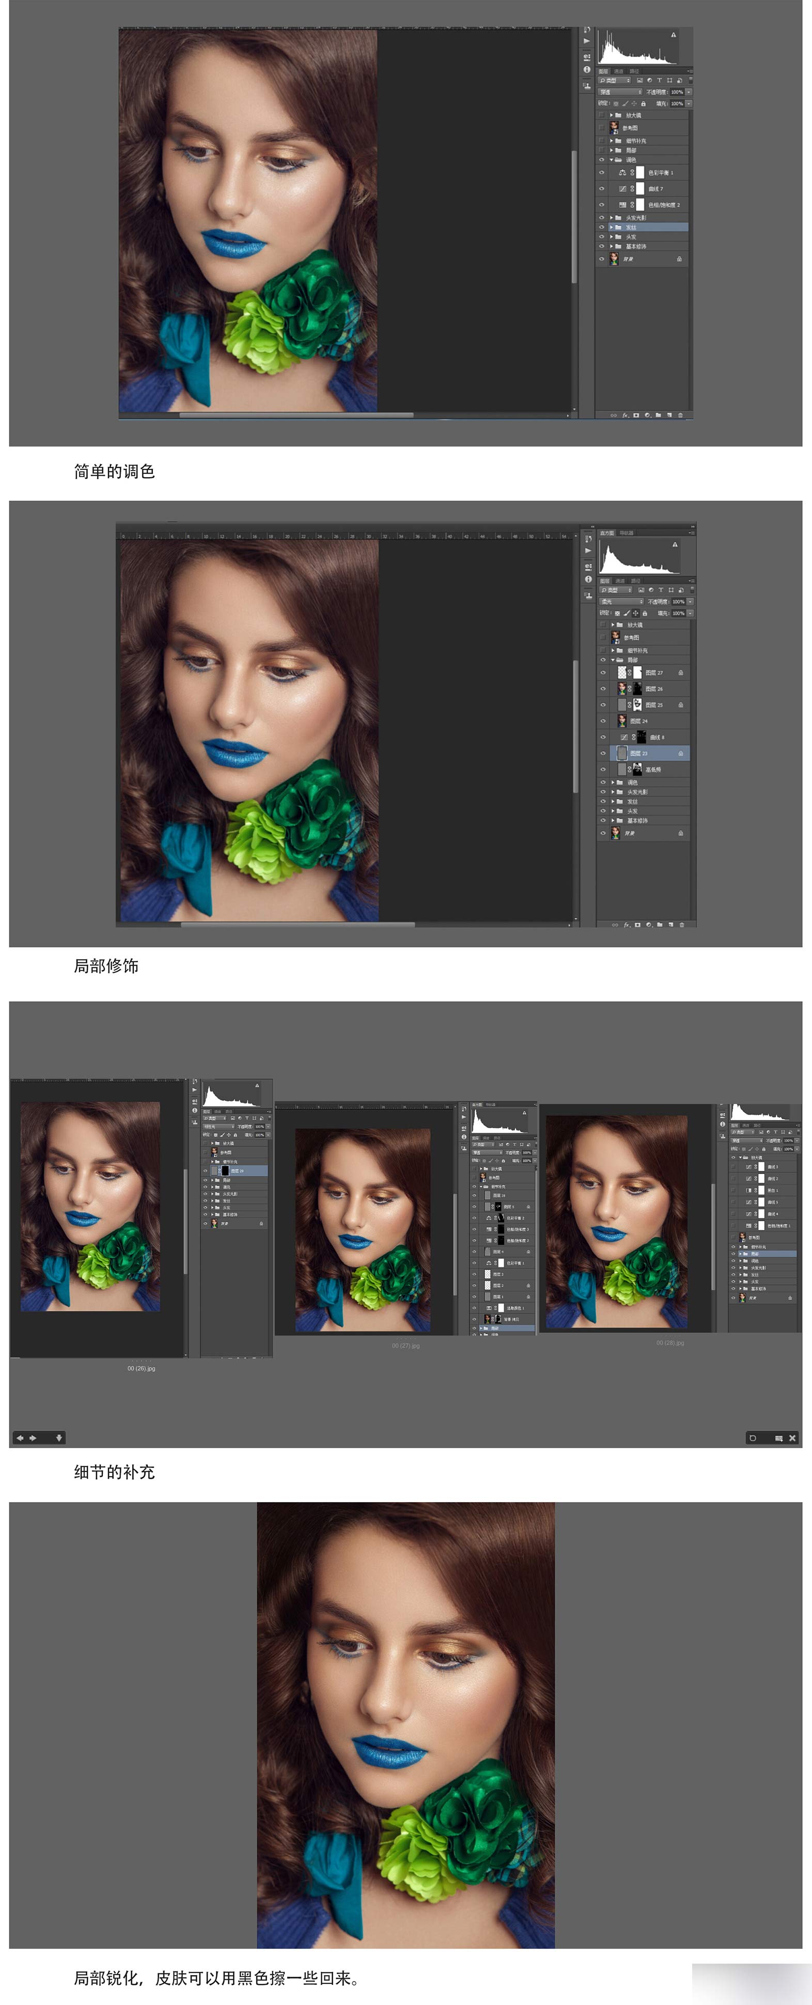Screen dimensions: 812x2005
Task: Open the Info panel icon in the first screenshot
Action: (587, 70)
